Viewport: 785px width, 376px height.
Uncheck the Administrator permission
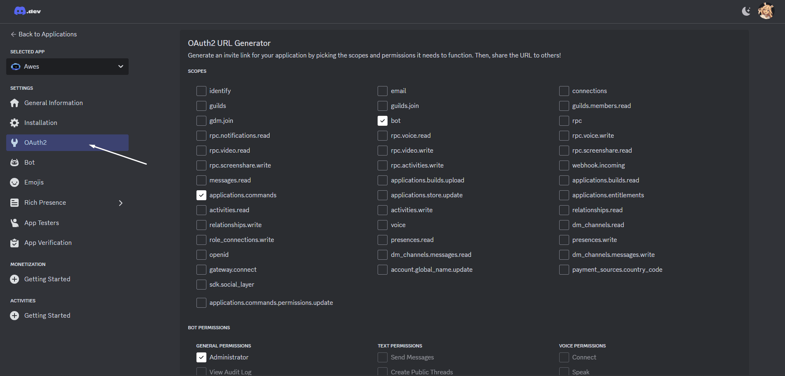pos(201,357)
